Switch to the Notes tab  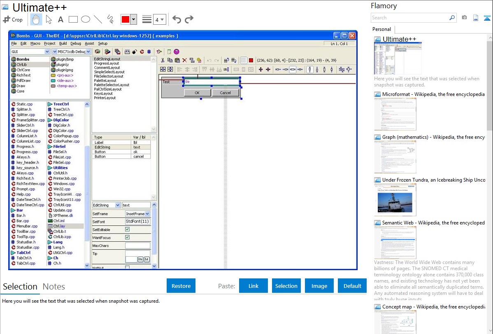point(54,287)
